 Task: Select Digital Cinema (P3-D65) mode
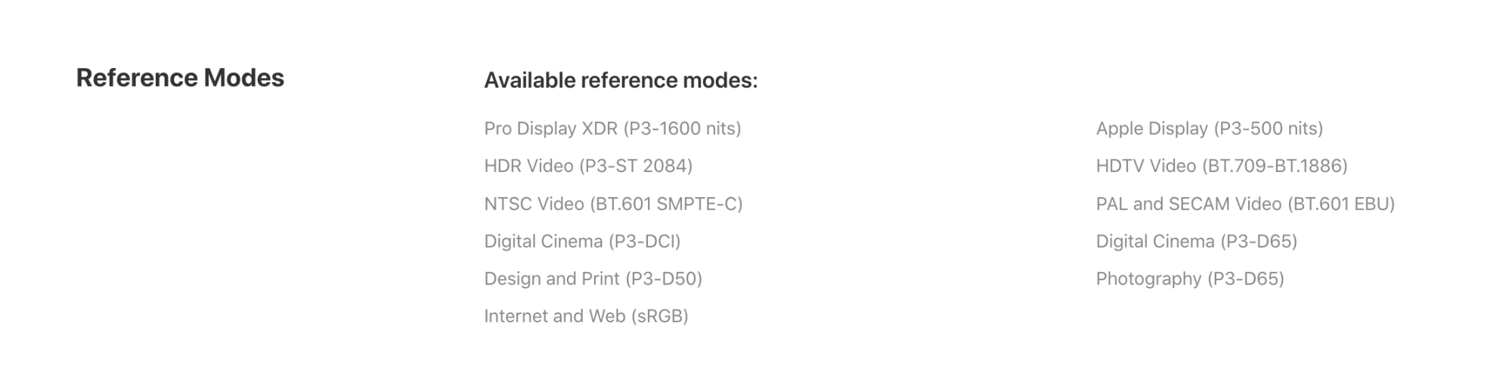(x=1196, y=242)
